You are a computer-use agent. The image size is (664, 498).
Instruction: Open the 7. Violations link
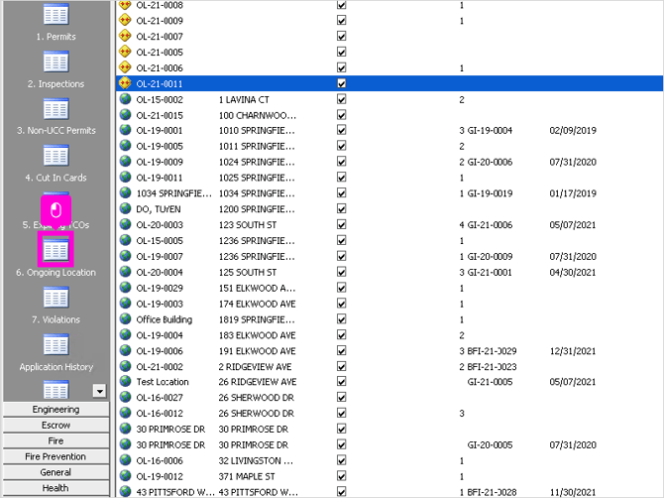(55, 319)
